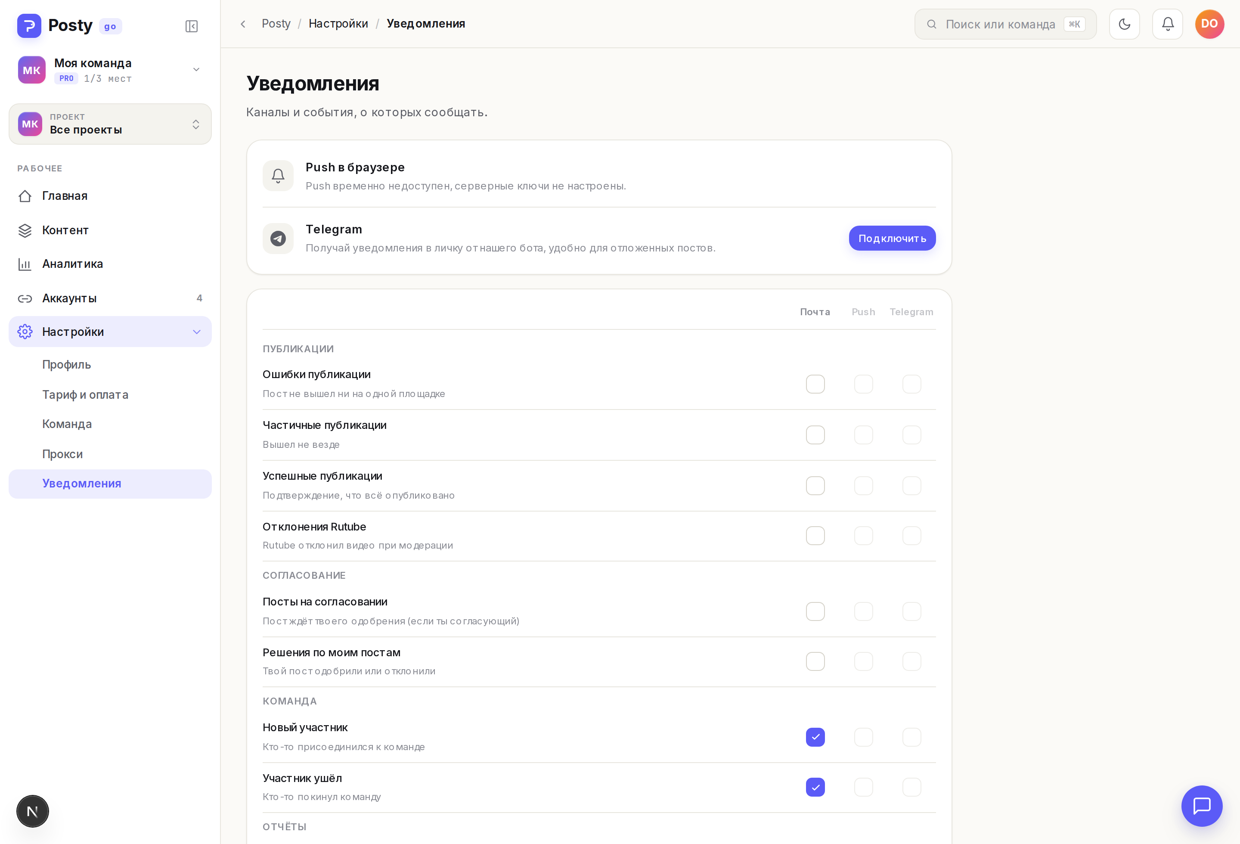Expand the Моя команда team switcher
Image resolution: width=1240 pixels, height=844 pixels.
[110, 70]
